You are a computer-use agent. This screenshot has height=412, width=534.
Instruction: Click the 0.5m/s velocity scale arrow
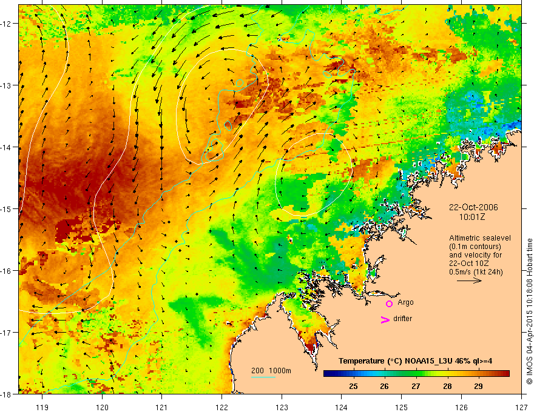[469, 281]
